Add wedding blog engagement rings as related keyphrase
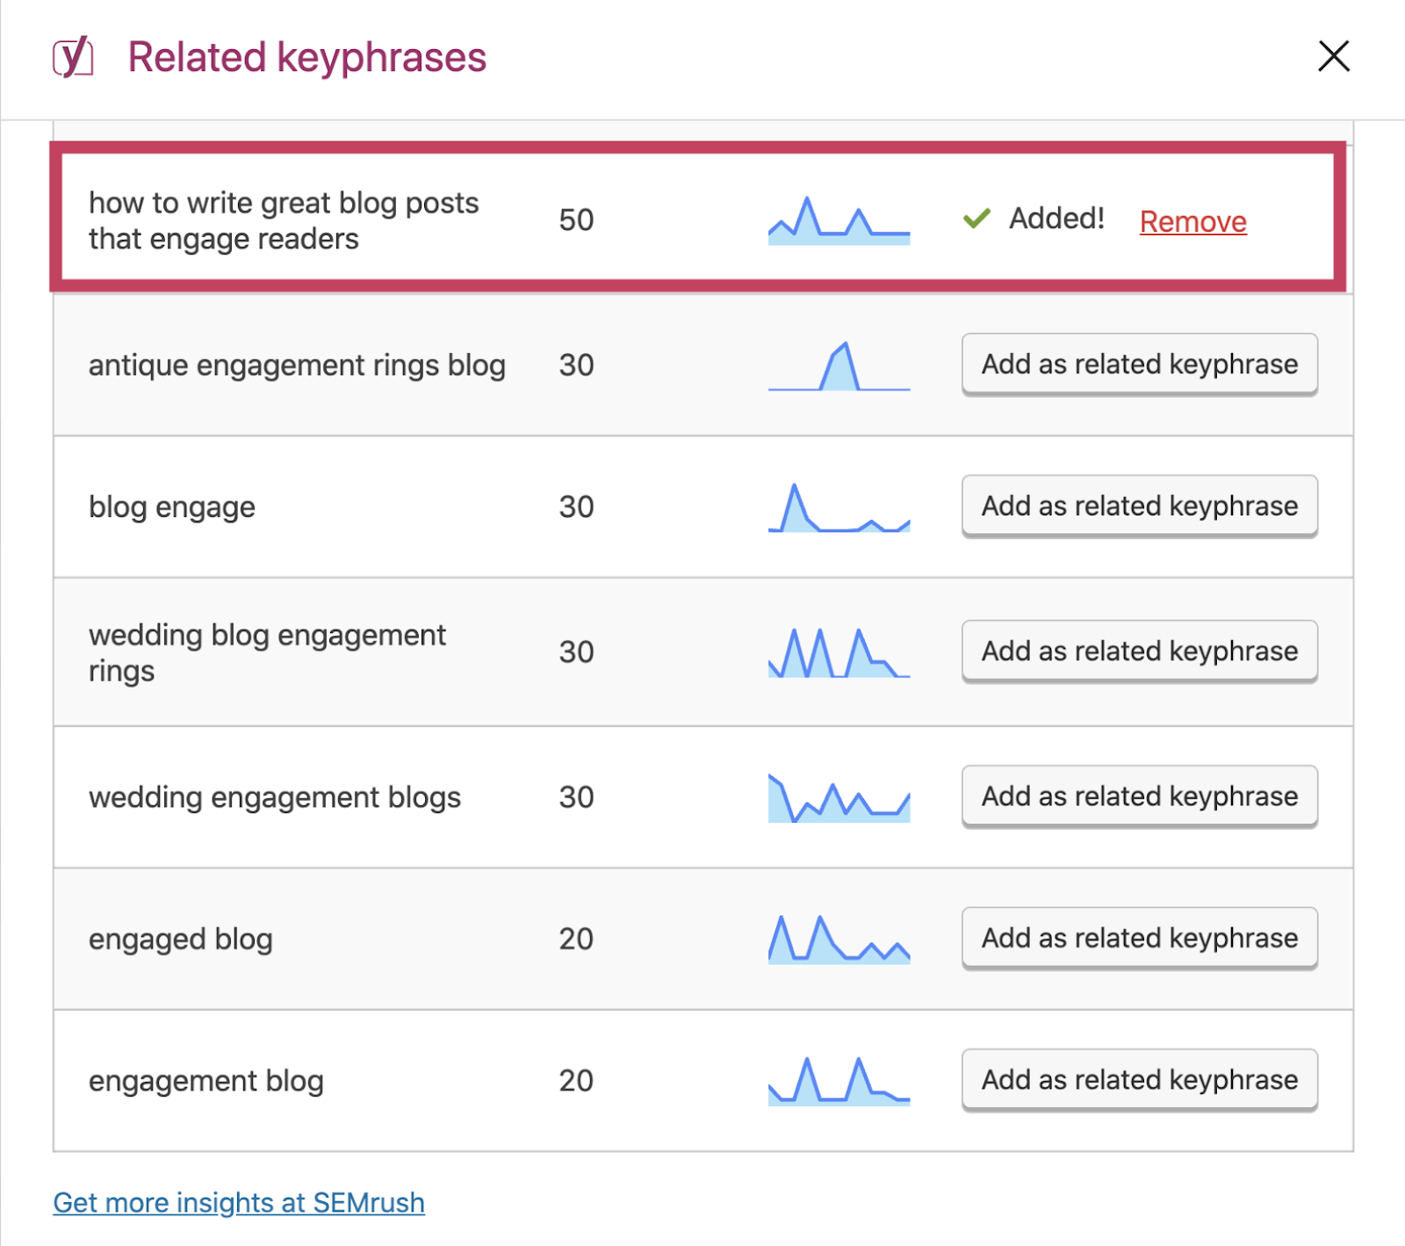The height and width of the screenshot is (1246, 1405). click(x=1139, y=652)
